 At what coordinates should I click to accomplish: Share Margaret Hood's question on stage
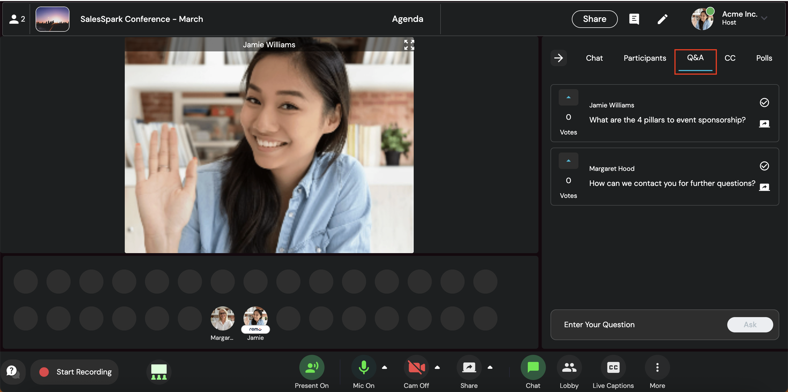tap(764, 187)
